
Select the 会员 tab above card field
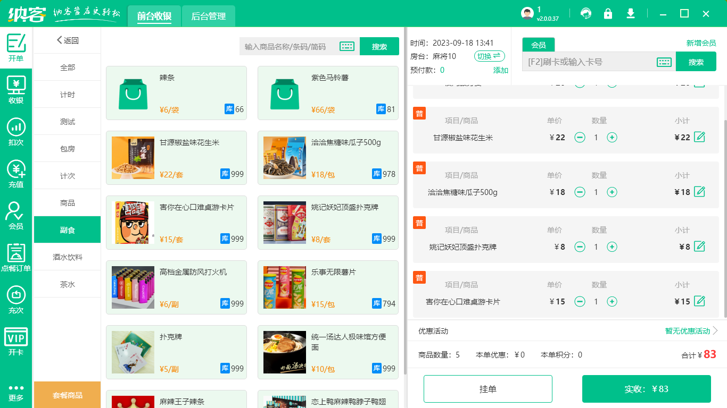click(539, 45)
